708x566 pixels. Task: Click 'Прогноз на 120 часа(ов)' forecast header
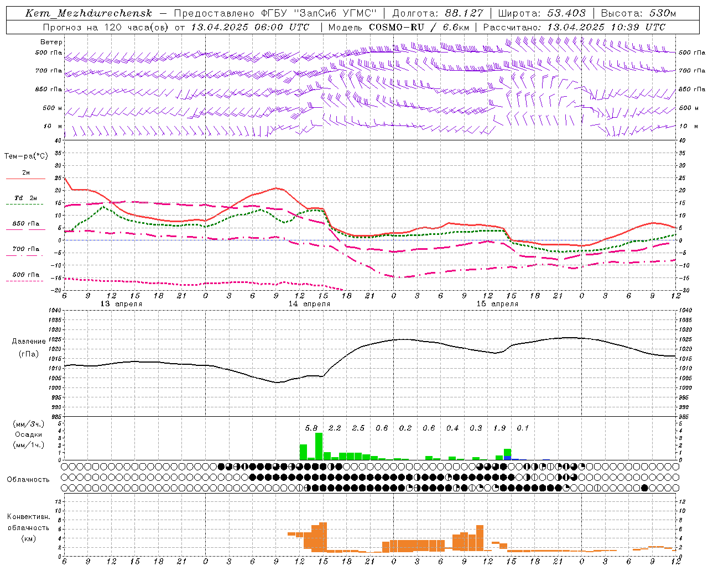pos(106,27)
